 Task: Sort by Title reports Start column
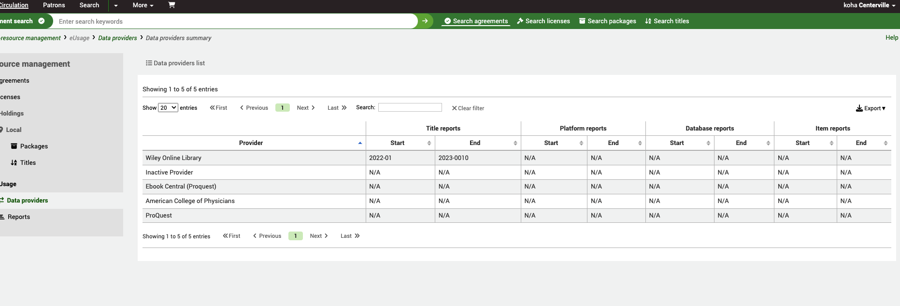coord(398,143)
